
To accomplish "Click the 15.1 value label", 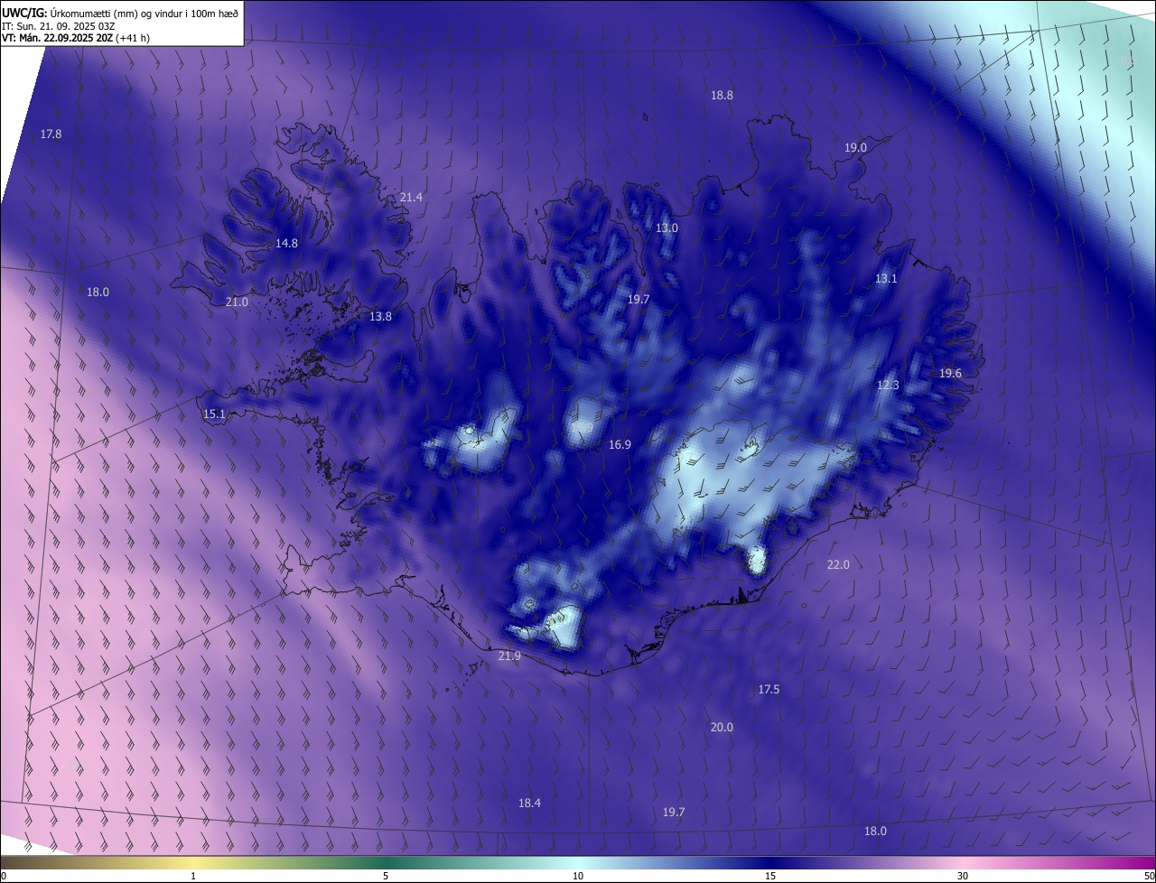I will point(214,414).
